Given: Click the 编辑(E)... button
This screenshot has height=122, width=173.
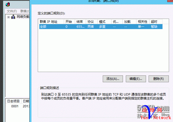Looking at the screenshot, I should (136, 79).
